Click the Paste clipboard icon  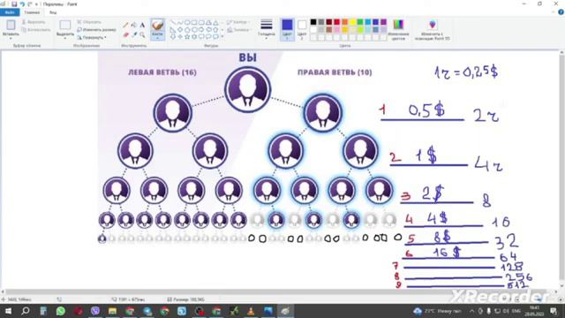[x=11, y=25]
